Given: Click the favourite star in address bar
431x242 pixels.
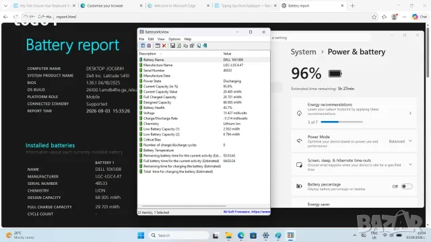Looking at the screenshot, I should pos(374,17).
